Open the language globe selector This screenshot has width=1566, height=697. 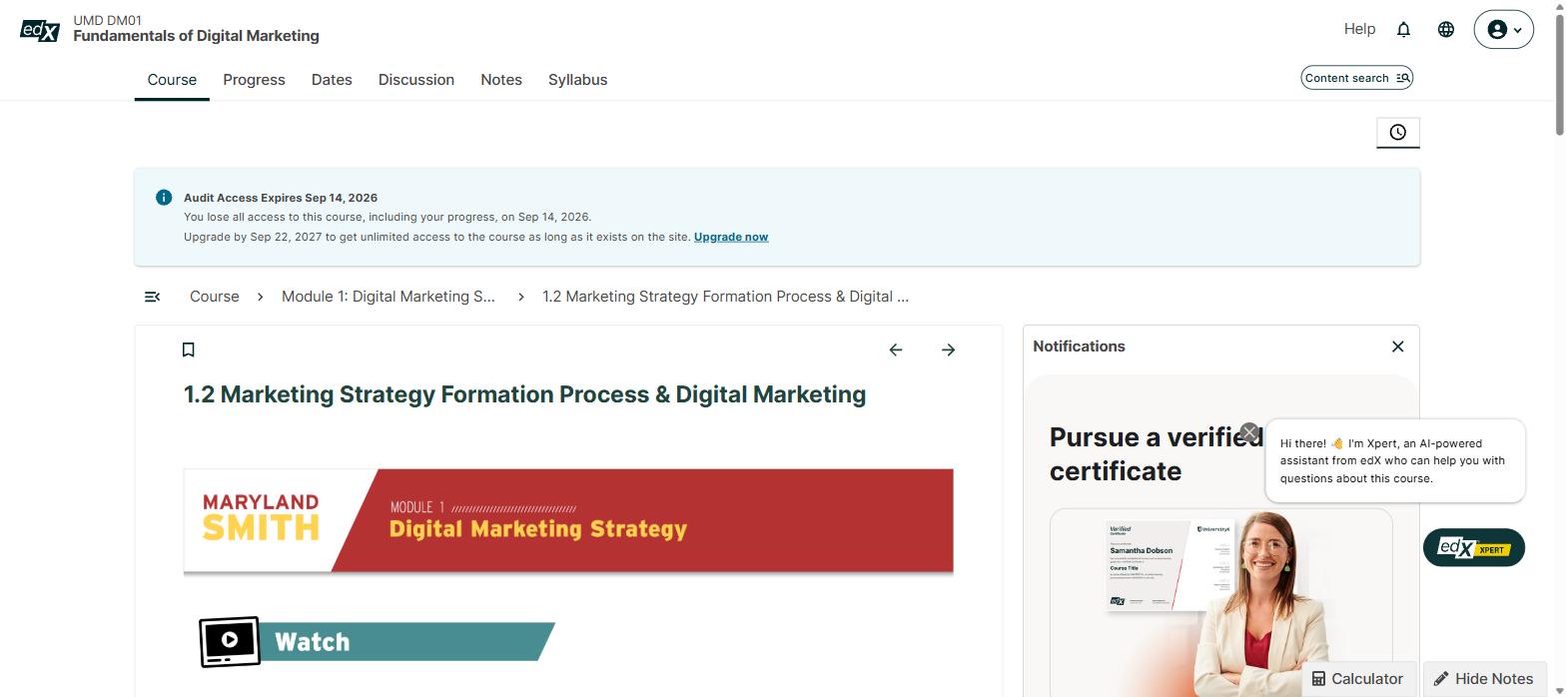(x=1445, y=29)
